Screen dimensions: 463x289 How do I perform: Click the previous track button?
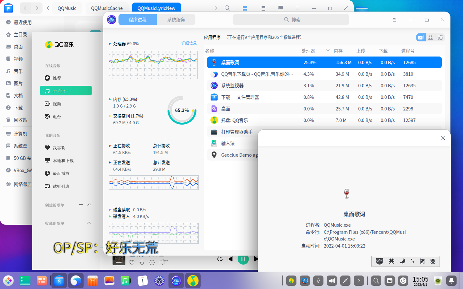(x=230, y=259)
